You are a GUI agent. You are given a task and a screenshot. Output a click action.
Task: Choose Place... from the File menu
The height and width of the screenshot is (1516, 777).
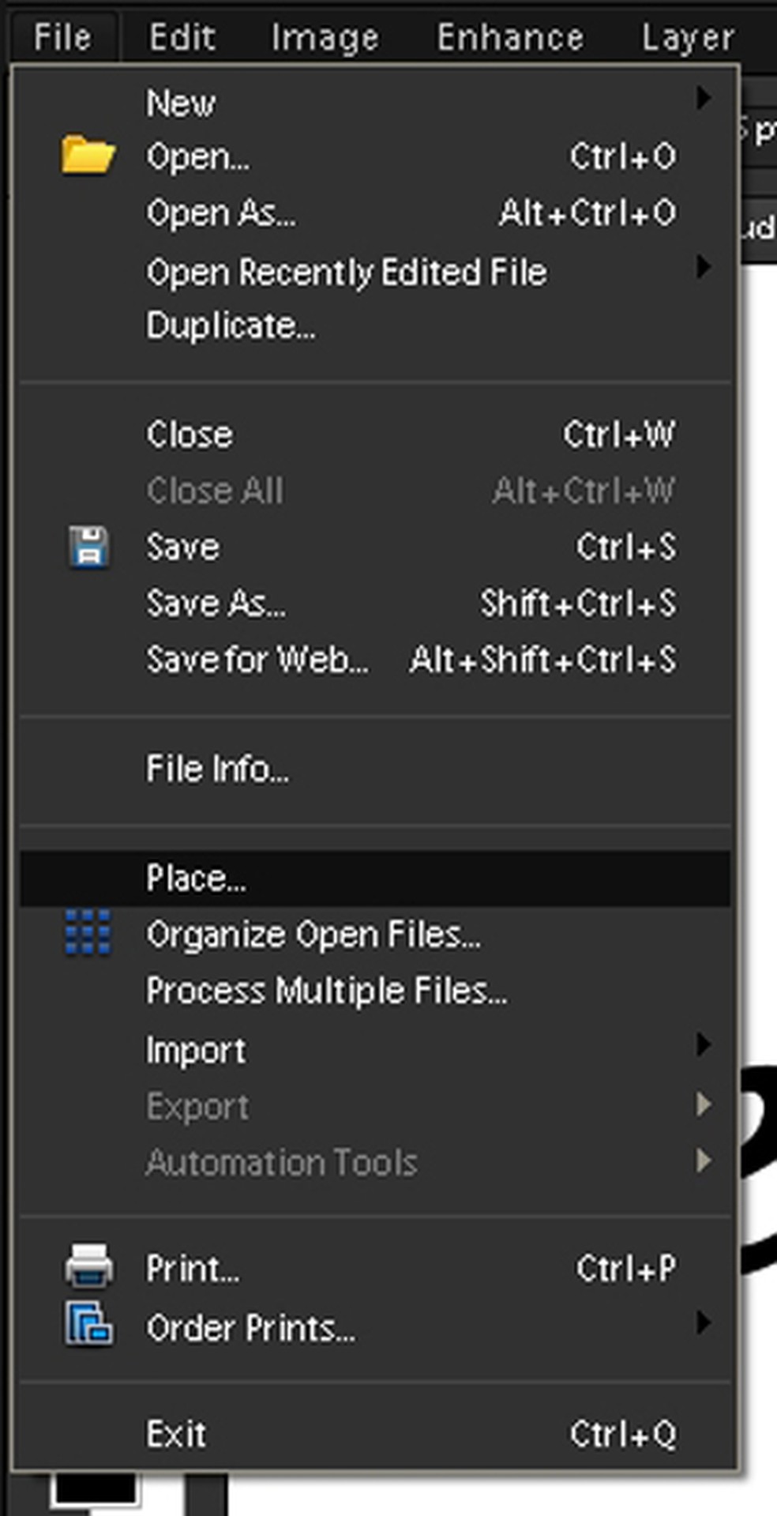click(x=196, y=878)
